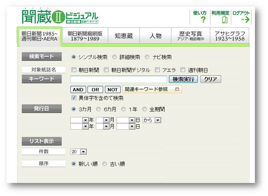This screenshot has height=196, width=268.
Task: Click the 聞蔵II ビジュアル logo
Action: [x=60, y=16]
